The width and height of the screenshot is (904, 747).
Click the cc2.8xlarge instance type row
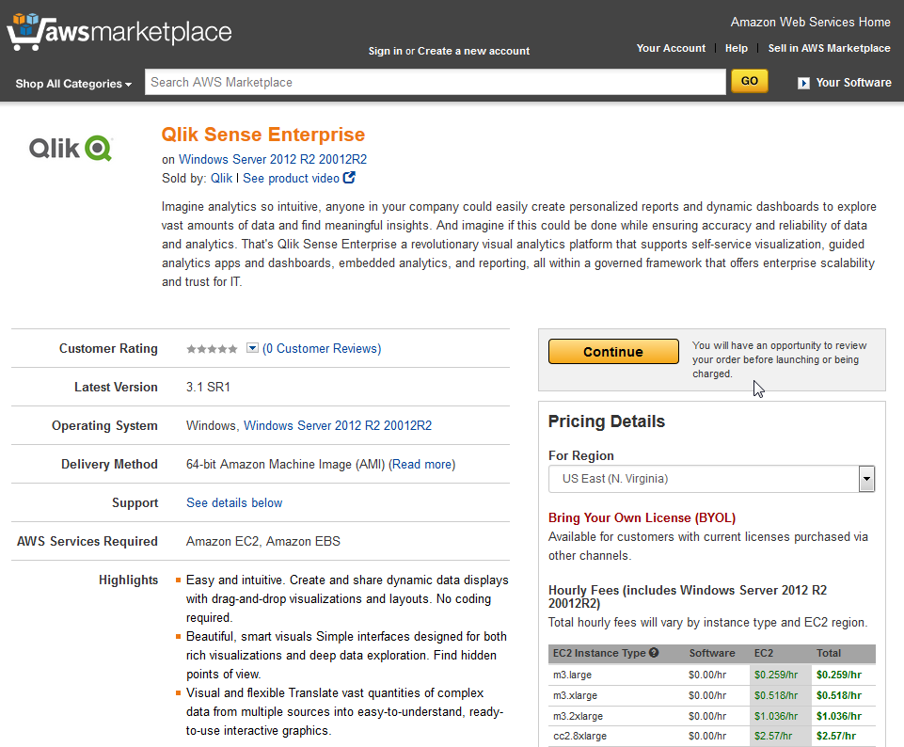(711, 736)
